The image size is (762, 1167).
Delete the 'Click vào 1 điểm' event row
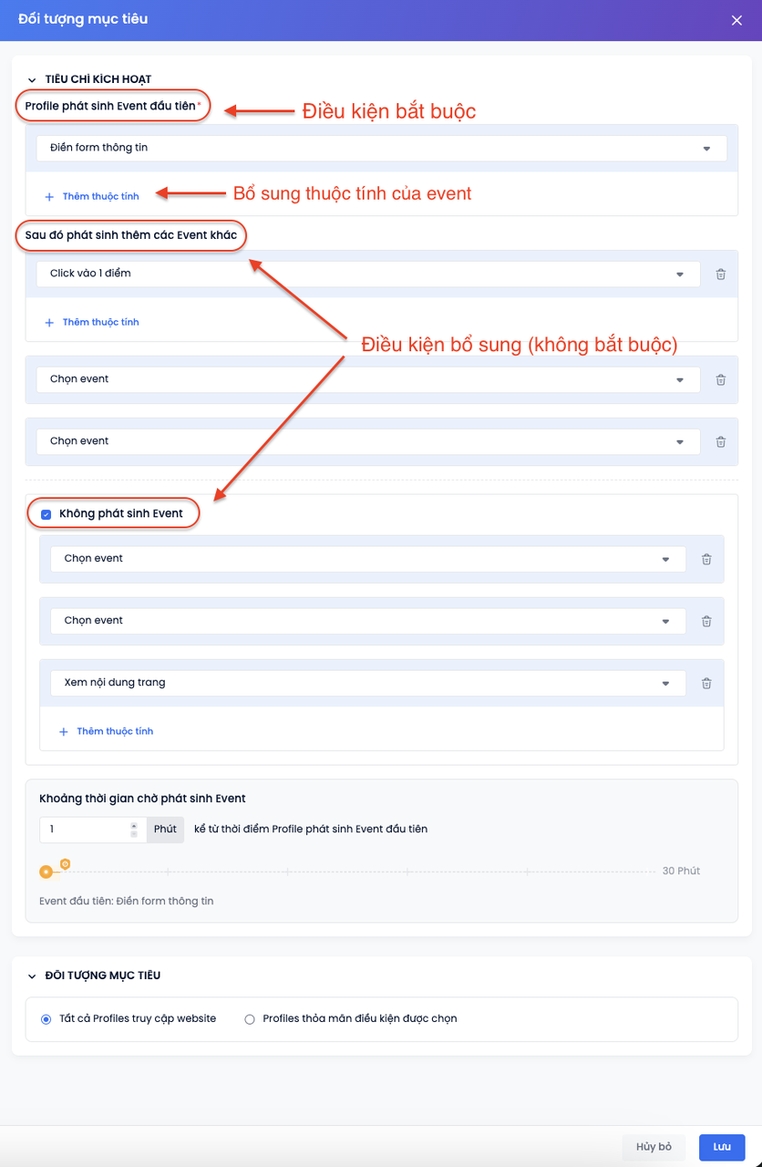720,274
